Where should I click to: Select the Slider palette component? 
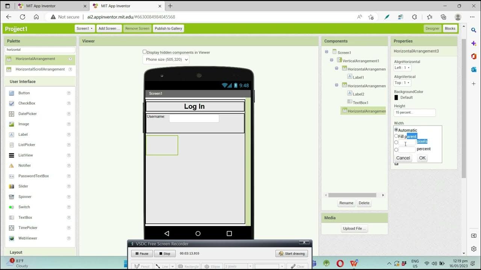(23, 186)
